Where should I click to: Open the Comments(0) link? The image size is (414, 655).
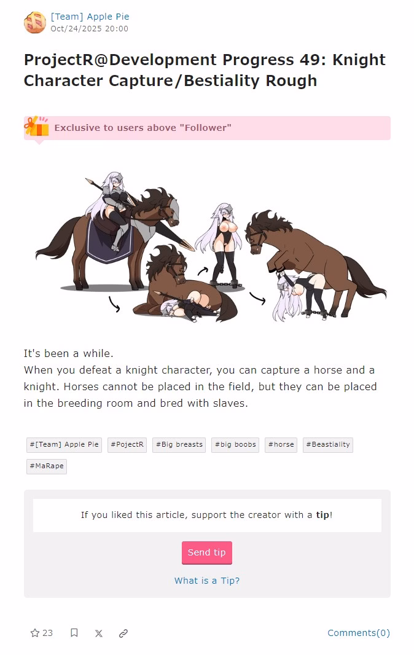[x=359, y=633]
